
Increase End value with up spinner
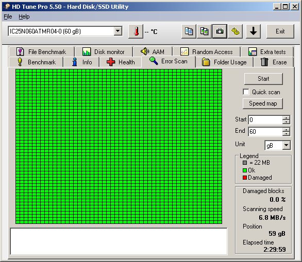tap(286, 130)
